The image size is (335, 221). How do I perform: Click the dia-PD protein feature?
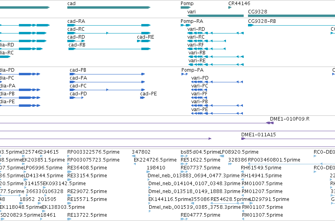tap(20, 74)
